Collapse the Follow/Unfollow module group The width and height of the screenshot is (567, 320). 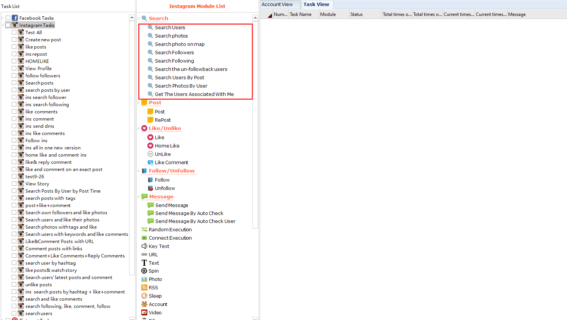[x=138, y=171]
